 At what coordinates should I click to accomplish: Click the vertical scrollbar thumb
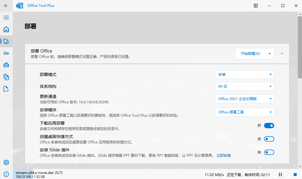click(300, 47)
